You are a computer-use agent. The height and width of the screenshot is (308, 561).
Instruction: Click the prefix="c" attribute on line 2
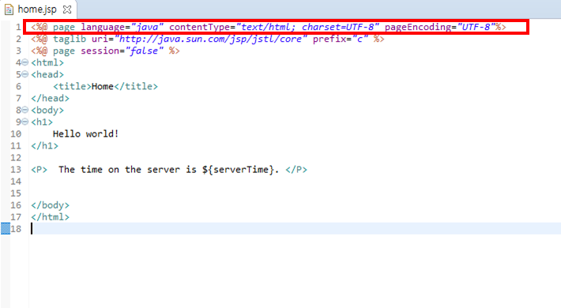(341, 39)
